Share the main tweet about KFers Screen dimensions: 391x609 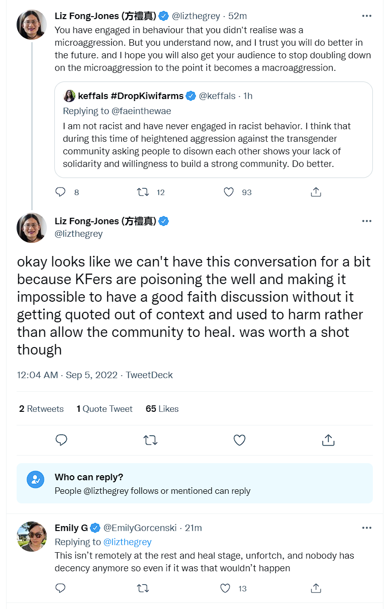(328, 440)
